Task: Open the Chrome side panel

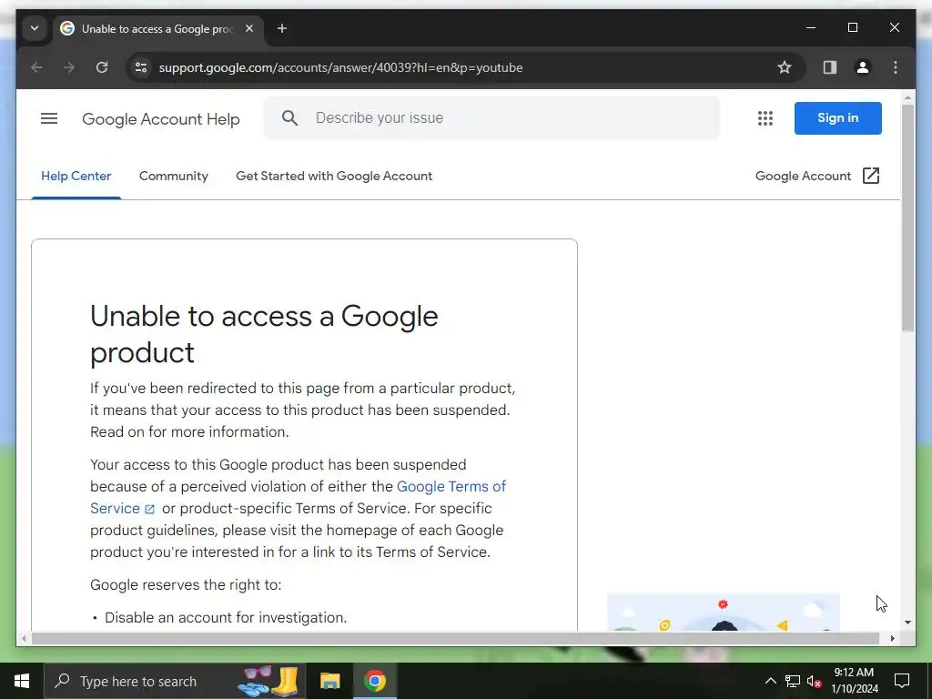Action: (x=830, y=67)
